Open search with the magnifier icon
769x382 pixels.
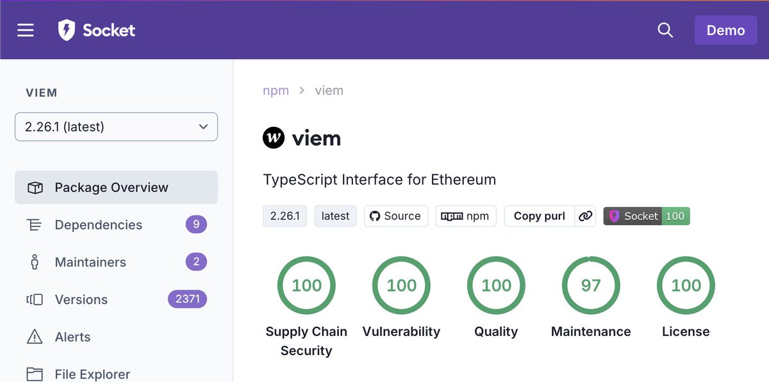[665, 30]
